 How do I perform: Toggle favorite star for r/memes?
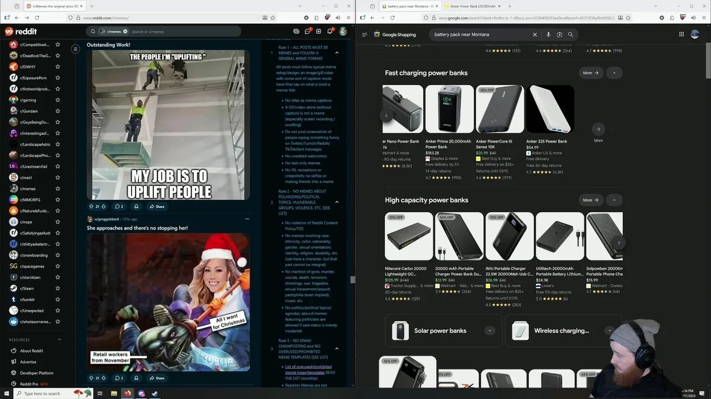(58, 188)
